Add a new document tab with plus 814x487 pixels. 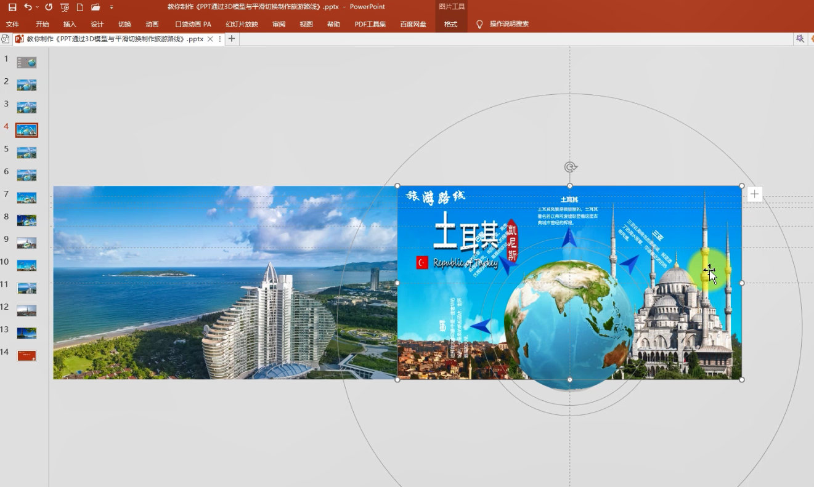tap(232, 39)
